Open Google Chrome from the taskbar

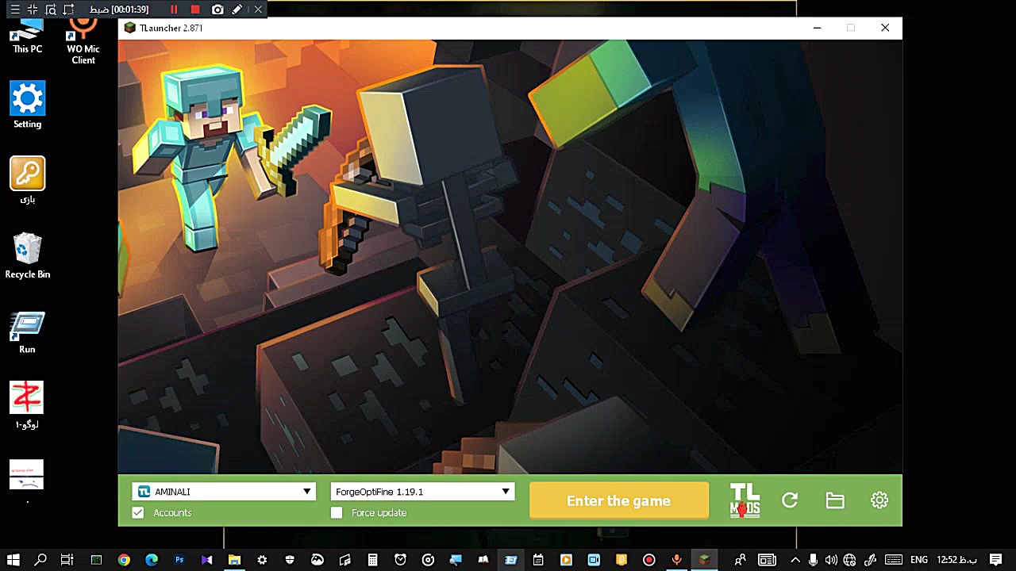(x=124, y=560)
